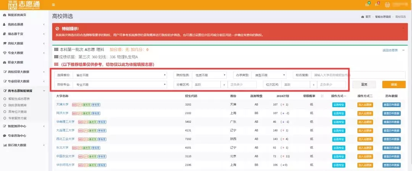
Task: Toggle the hamburger sidebar menu icon
Action: tap(53, 5)
